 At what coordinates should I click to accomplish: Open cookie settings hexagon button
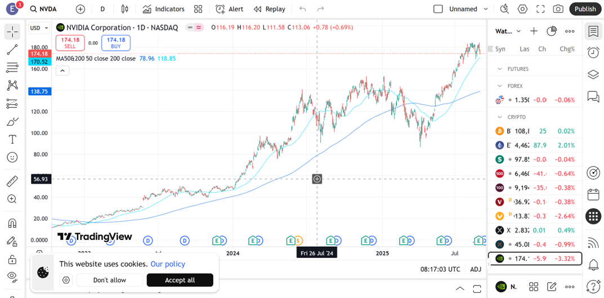[66, 281]
